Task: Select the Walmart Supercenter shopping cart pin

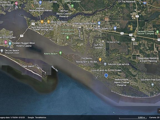Action: [99, 23]
